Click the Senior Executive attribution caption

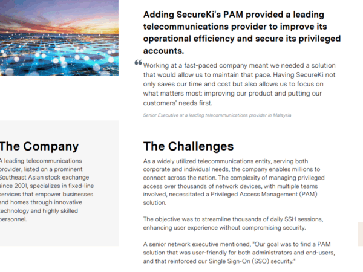point(217,115)
